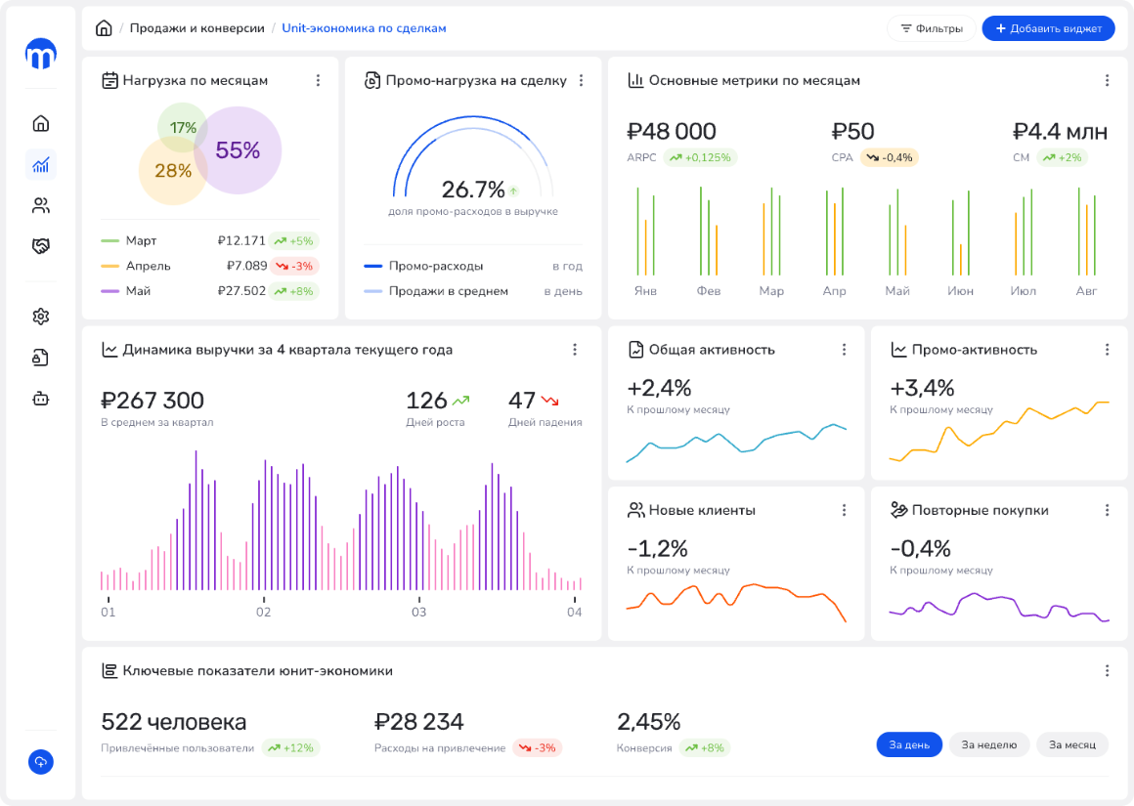The height and width of the screenshot is (806, 1134).
Task: Click people icon of Новые клиенты
Action: 635,510
